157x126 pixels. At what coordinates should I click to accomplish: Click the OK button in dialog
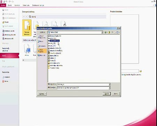107,94
